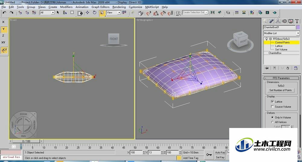This screenshot has width=302, height=162.
Task: Open the Curve Editor icon
Action: (x=237, y=13)
